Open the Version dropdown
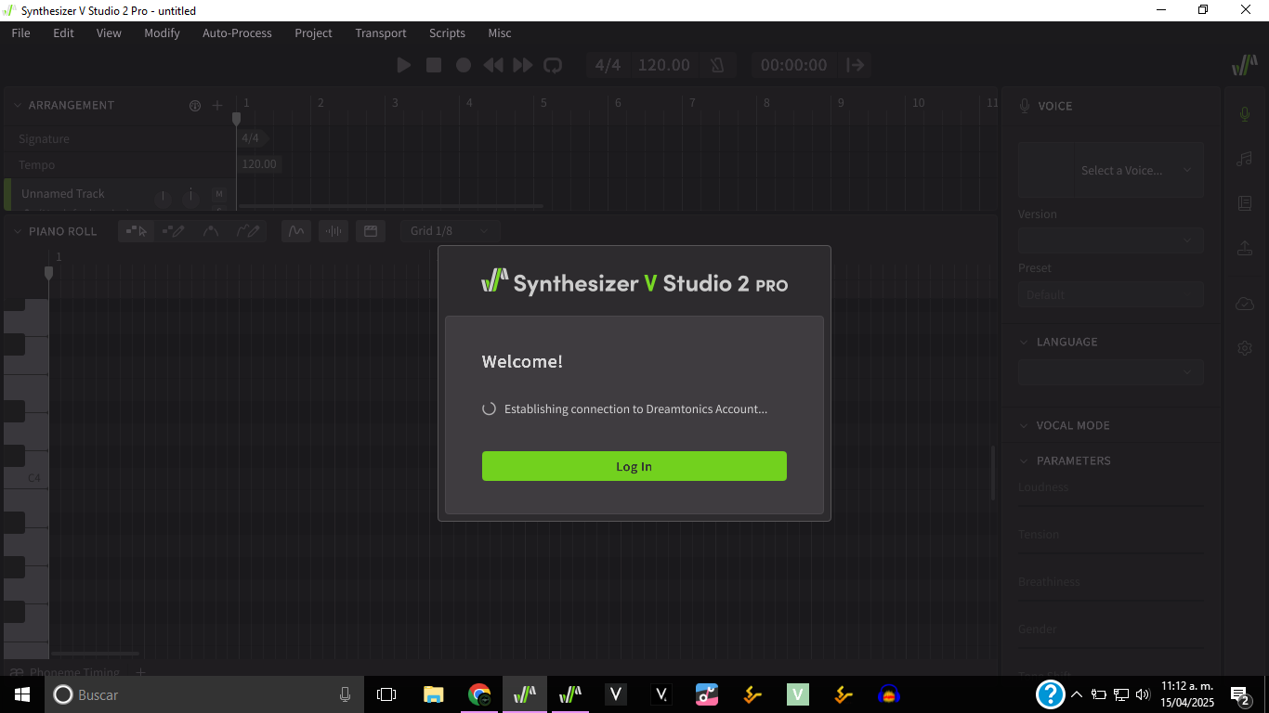 pyautogui.click(x=1111, y=240)
